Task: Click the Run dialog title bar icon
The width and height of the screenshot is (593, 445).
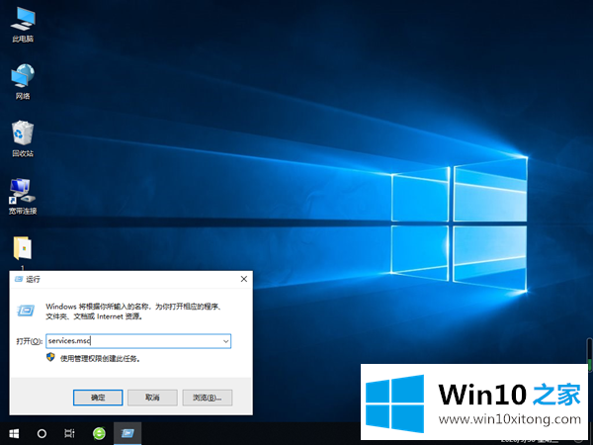Action: [19, 279]
